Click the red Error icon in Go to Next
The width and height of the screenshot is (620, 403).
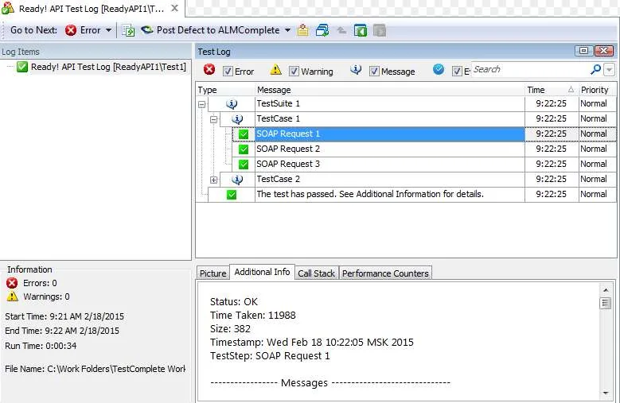71,30
